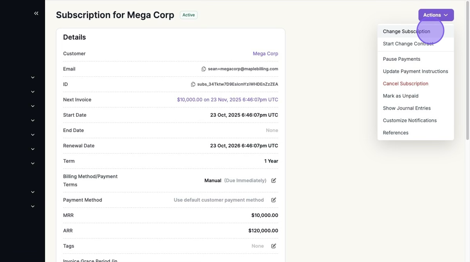Select Change Subscription from the menu
Screen dimensions: 470x262
(406, 31)
